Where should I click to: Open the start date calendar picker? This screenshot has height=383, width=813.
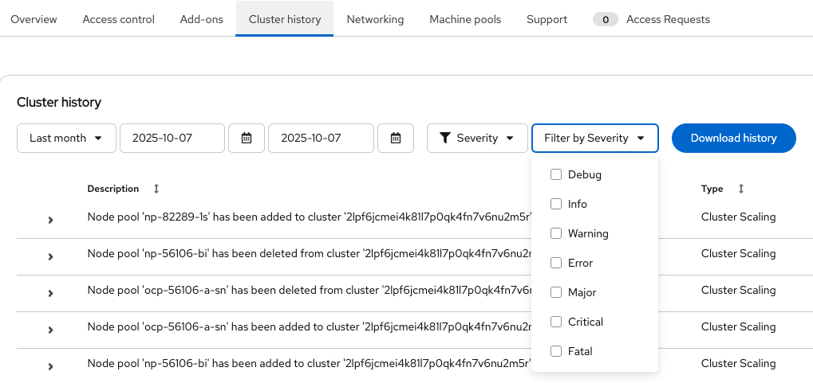247,138
